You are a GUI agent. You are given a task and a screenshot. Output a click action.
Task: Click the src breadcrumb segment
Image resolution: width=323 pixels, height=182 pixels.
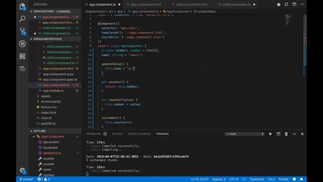pos(111,12)
